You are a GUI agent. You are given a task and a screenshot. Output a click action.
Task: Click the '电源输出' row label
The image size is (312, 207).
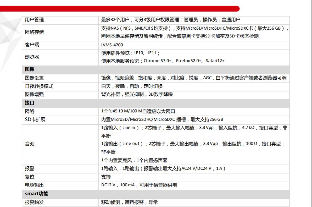(34, 185)
